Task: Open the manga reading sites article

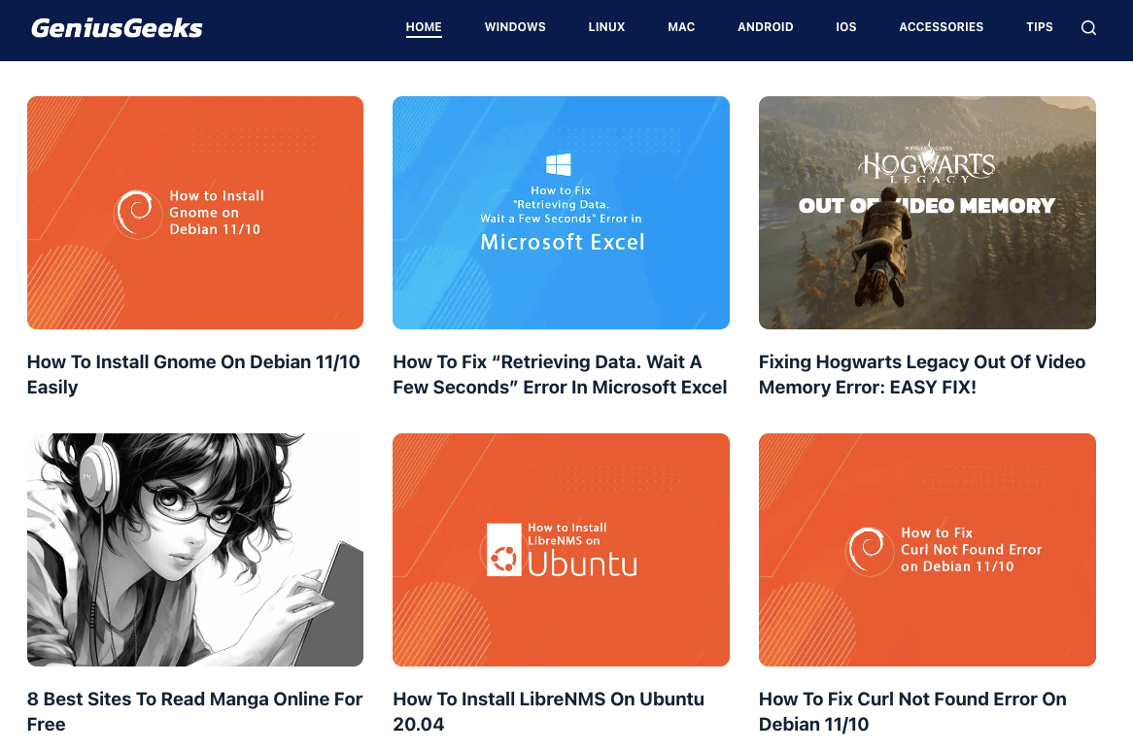Action: point(194,711)
